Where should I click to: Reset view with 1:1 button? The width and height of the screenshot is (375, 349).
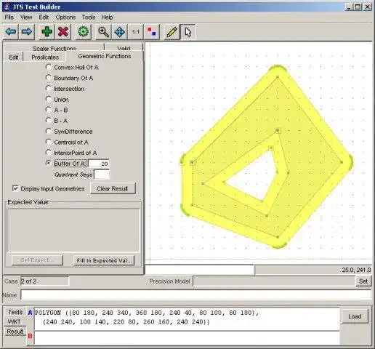click(136, 32)
